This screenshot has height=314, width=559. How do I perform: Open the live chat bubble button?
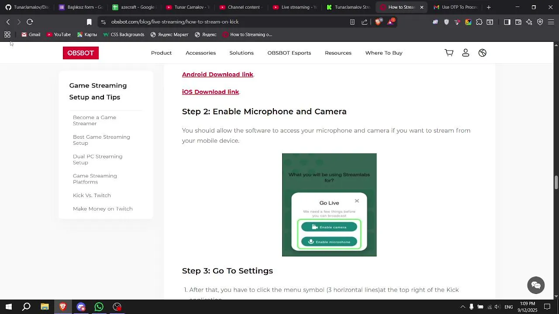[x=536, y=285]
